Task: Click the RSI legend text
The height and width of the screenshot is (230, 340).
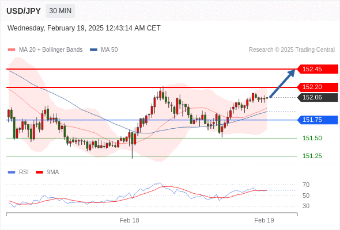Action: click(x=24, y=172)
